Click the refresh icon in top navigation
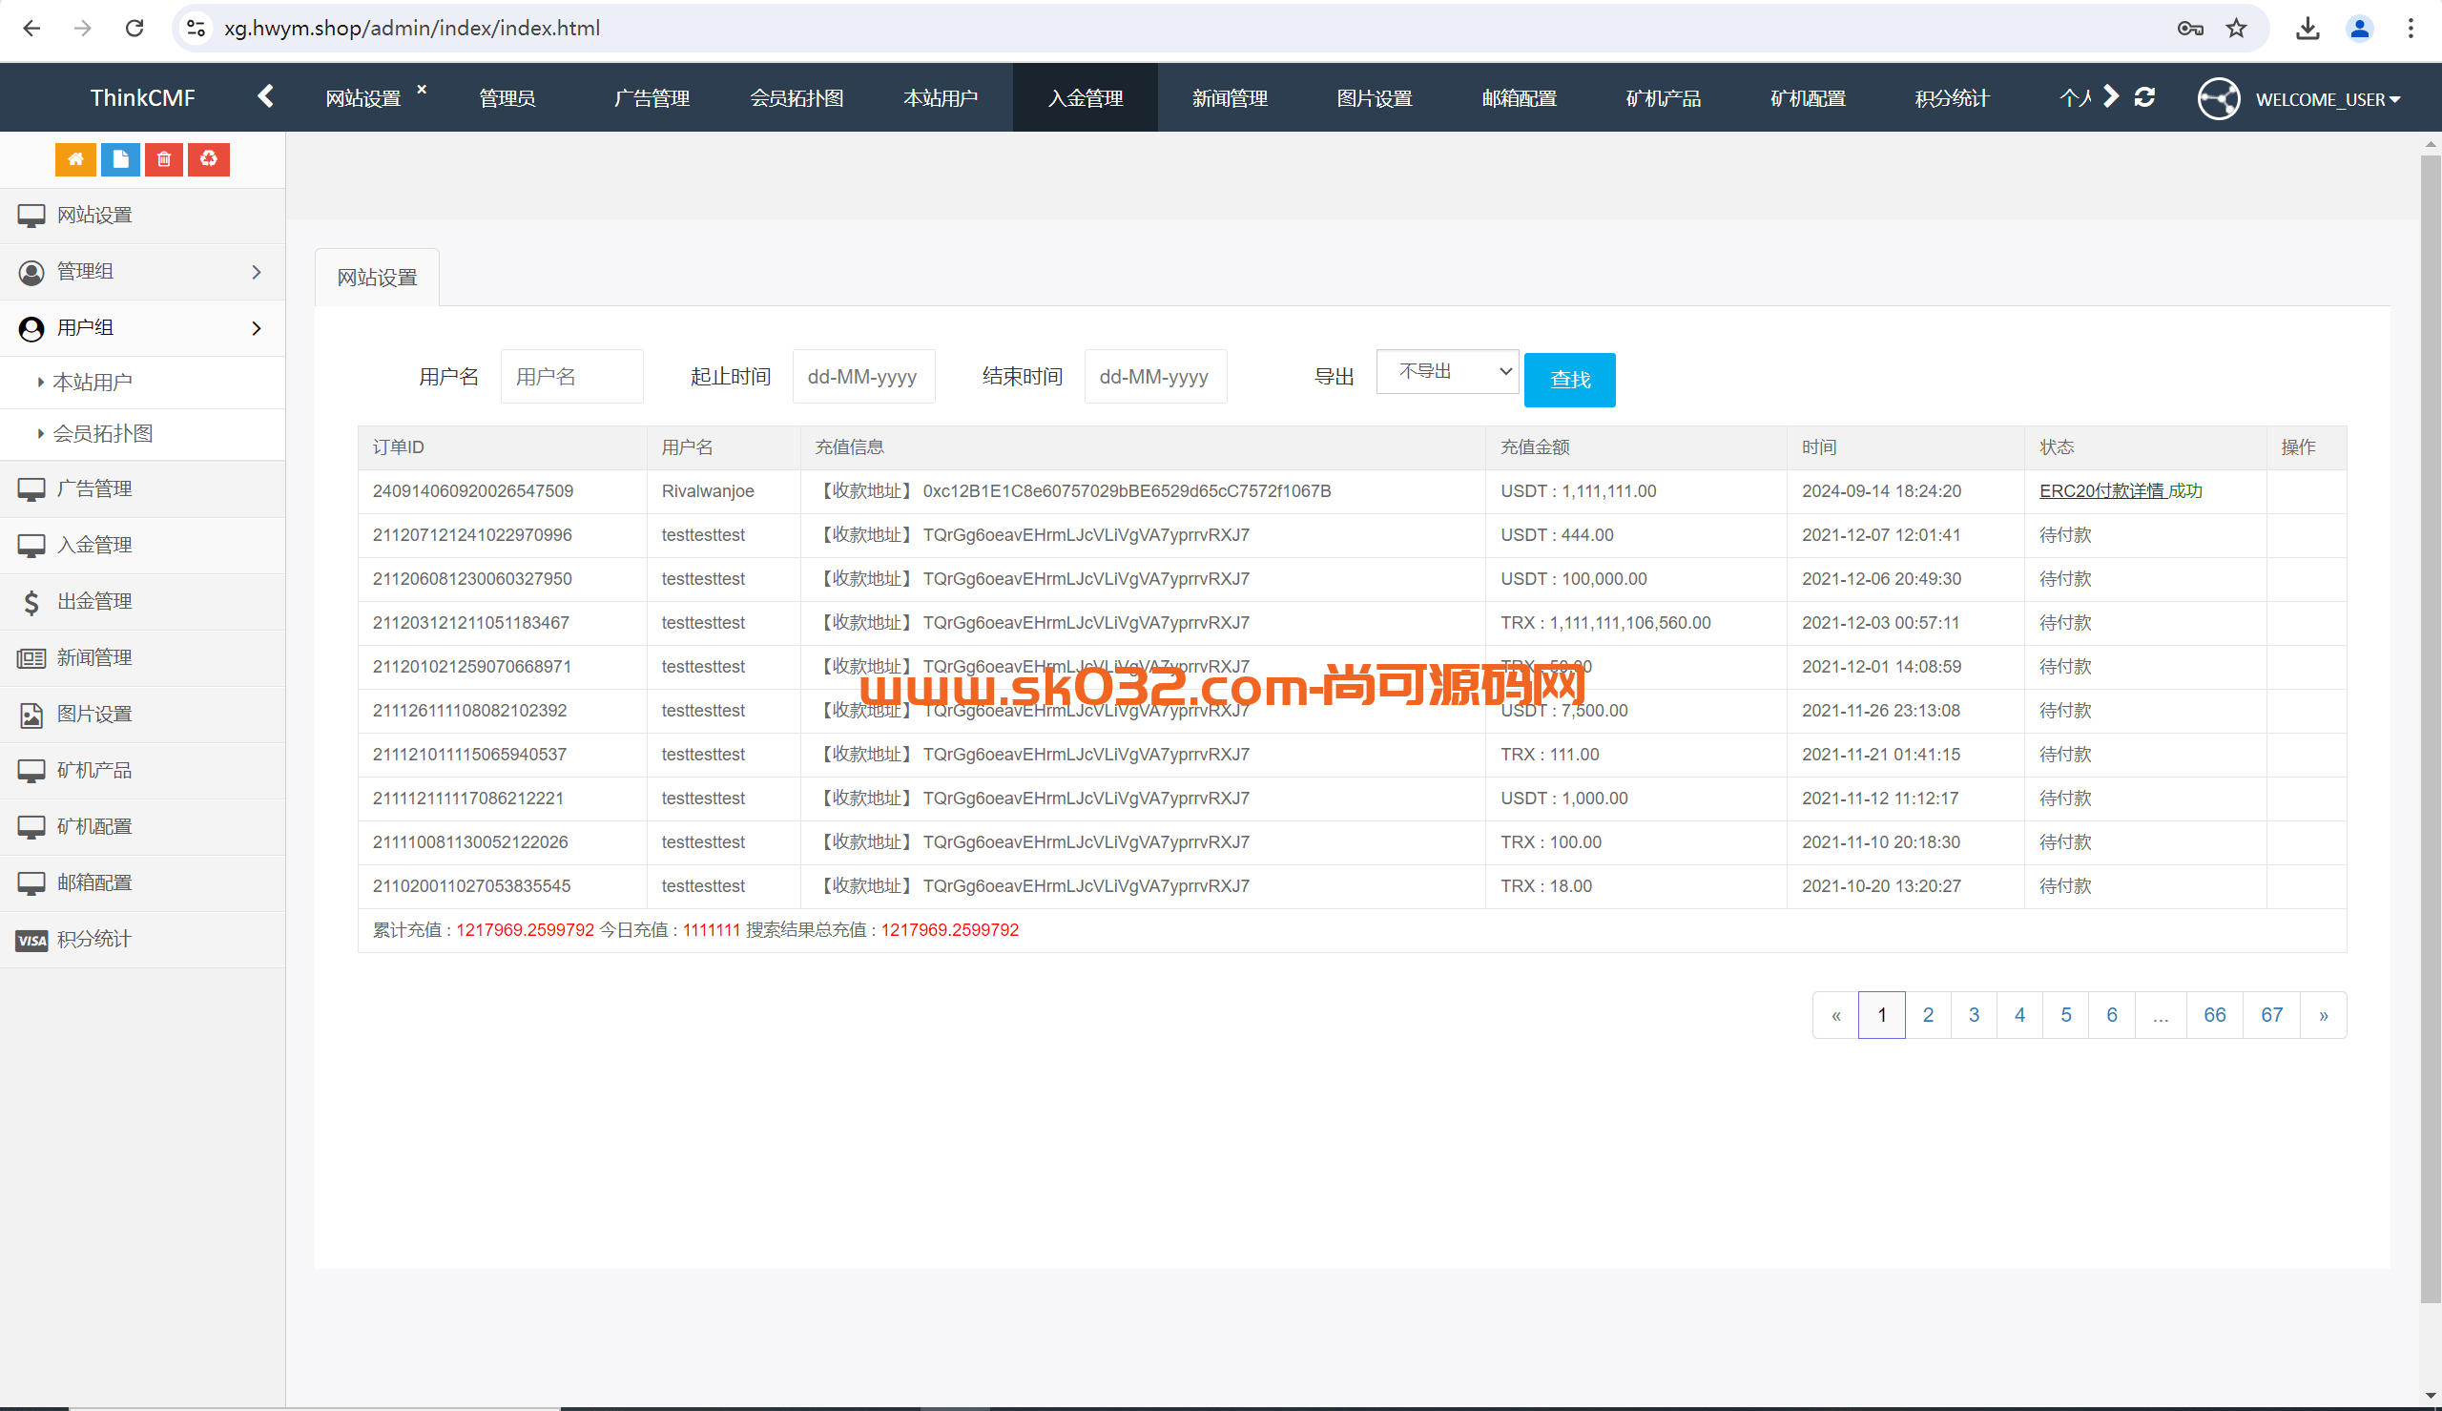2442x1411 pixels. coord(2144,97)
